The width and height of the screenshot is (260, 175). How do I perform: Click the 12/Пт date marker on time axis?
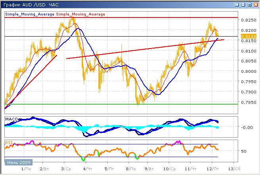pos(212,169)
